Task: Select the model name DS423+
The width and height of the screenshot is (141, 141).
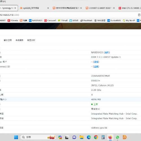Action: 96,81
